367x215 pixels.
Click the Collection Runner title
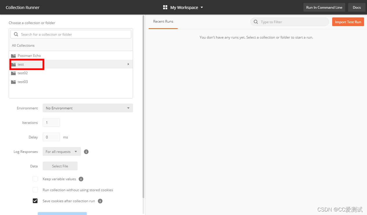tap(23, 8)
